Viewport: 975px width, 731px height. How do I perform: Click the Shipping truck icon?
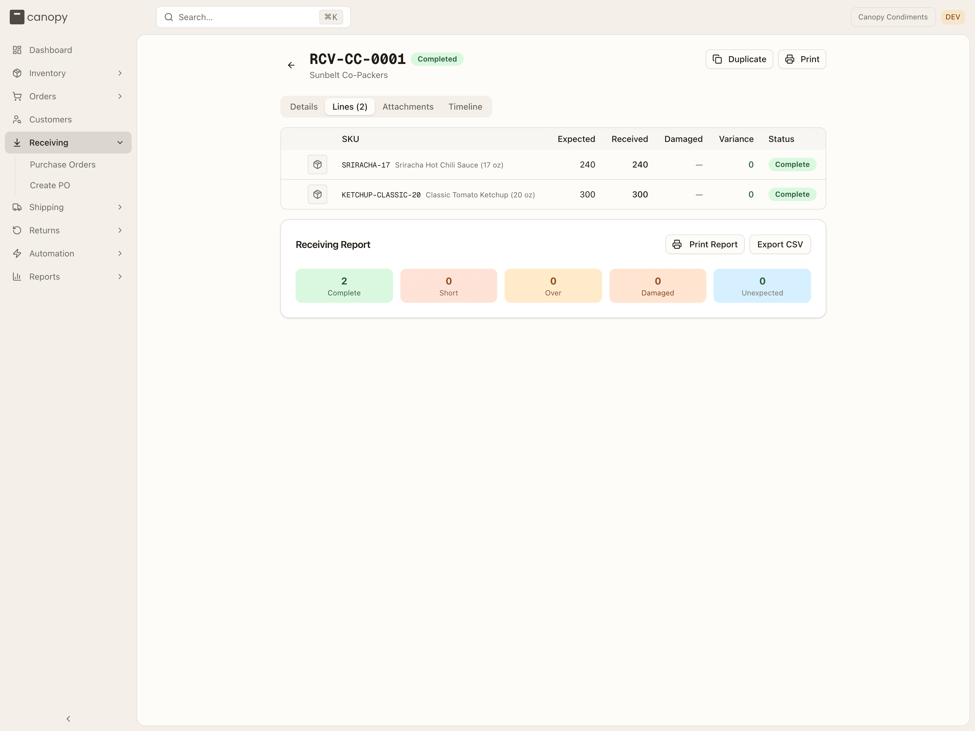coord(17,207)
